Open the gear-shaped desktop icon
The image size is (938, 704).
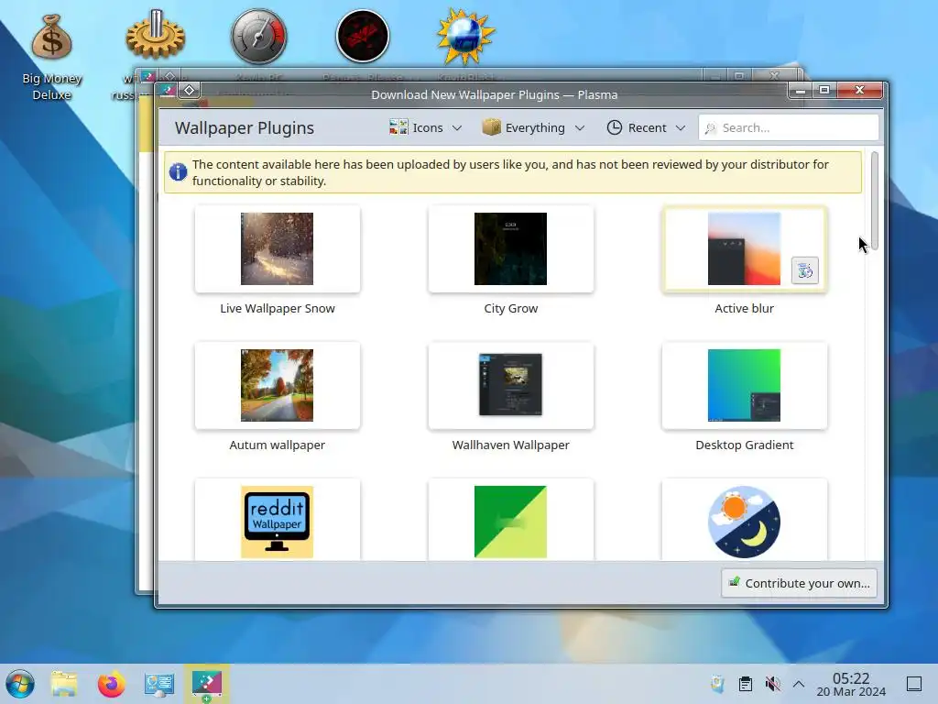[155, 36]
